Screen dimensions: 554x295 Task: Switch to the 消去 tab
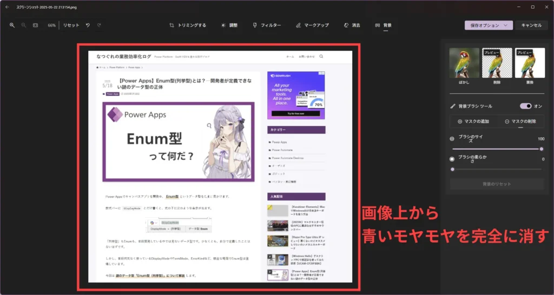tap(352, 25)
